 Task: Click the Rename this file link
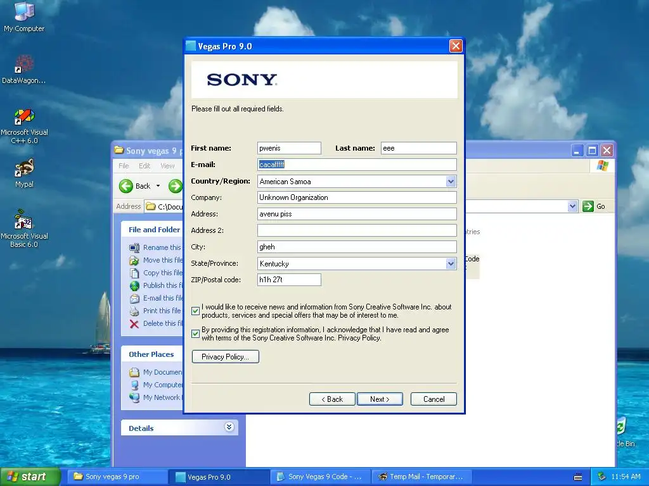(162, 247)
